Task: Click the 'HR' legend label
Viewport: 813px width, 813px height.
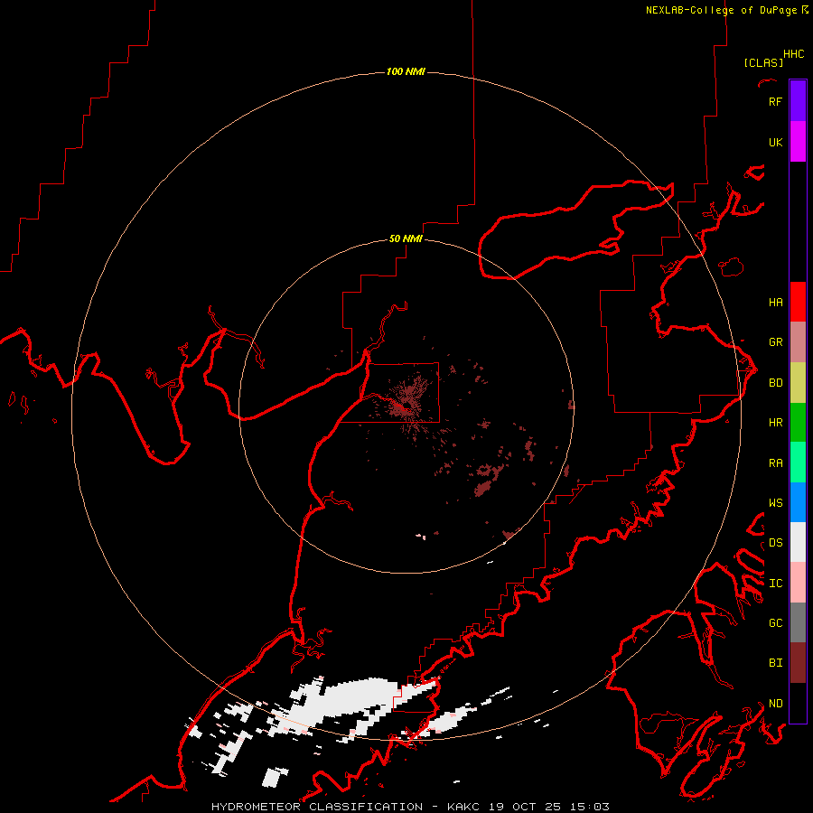Action: [x=775, y=423]
